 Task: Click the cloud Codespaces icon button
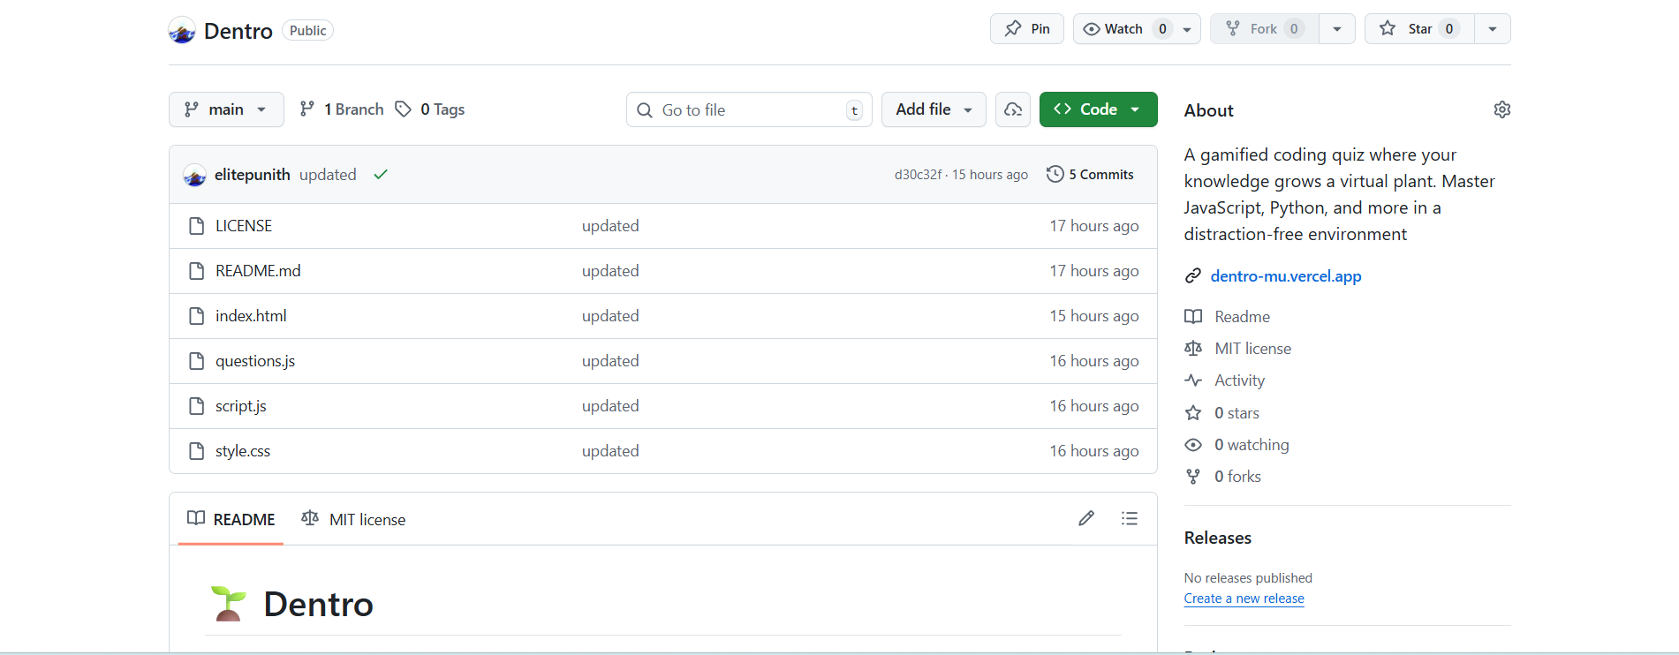pos(1012,109)
